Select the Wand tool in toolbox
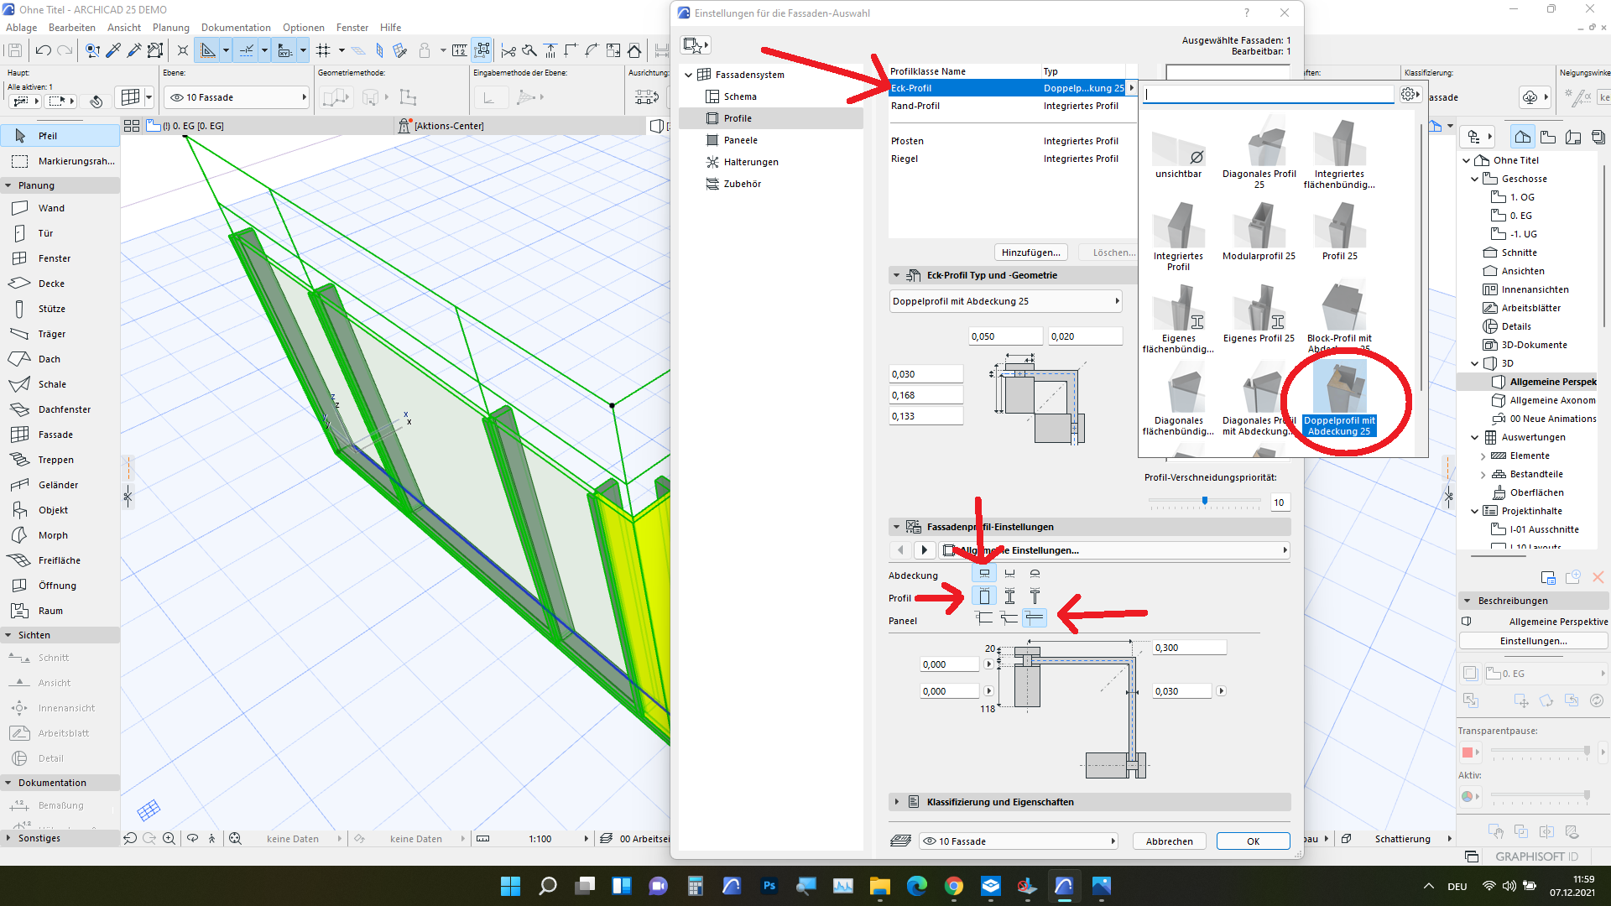Viewport: 1611px width, 906px height. 50,208
